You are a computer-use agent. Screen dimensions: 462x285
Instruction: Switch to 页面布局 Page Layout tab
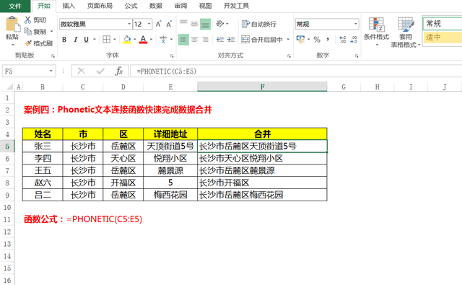[x=100, y=6]
